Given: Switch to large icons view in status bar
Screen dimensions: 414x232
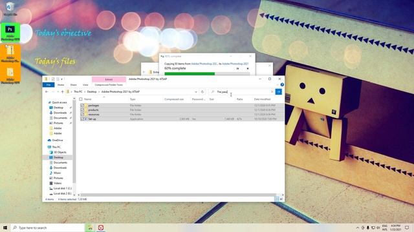Looking at the screenshot, I should point(281,199).
